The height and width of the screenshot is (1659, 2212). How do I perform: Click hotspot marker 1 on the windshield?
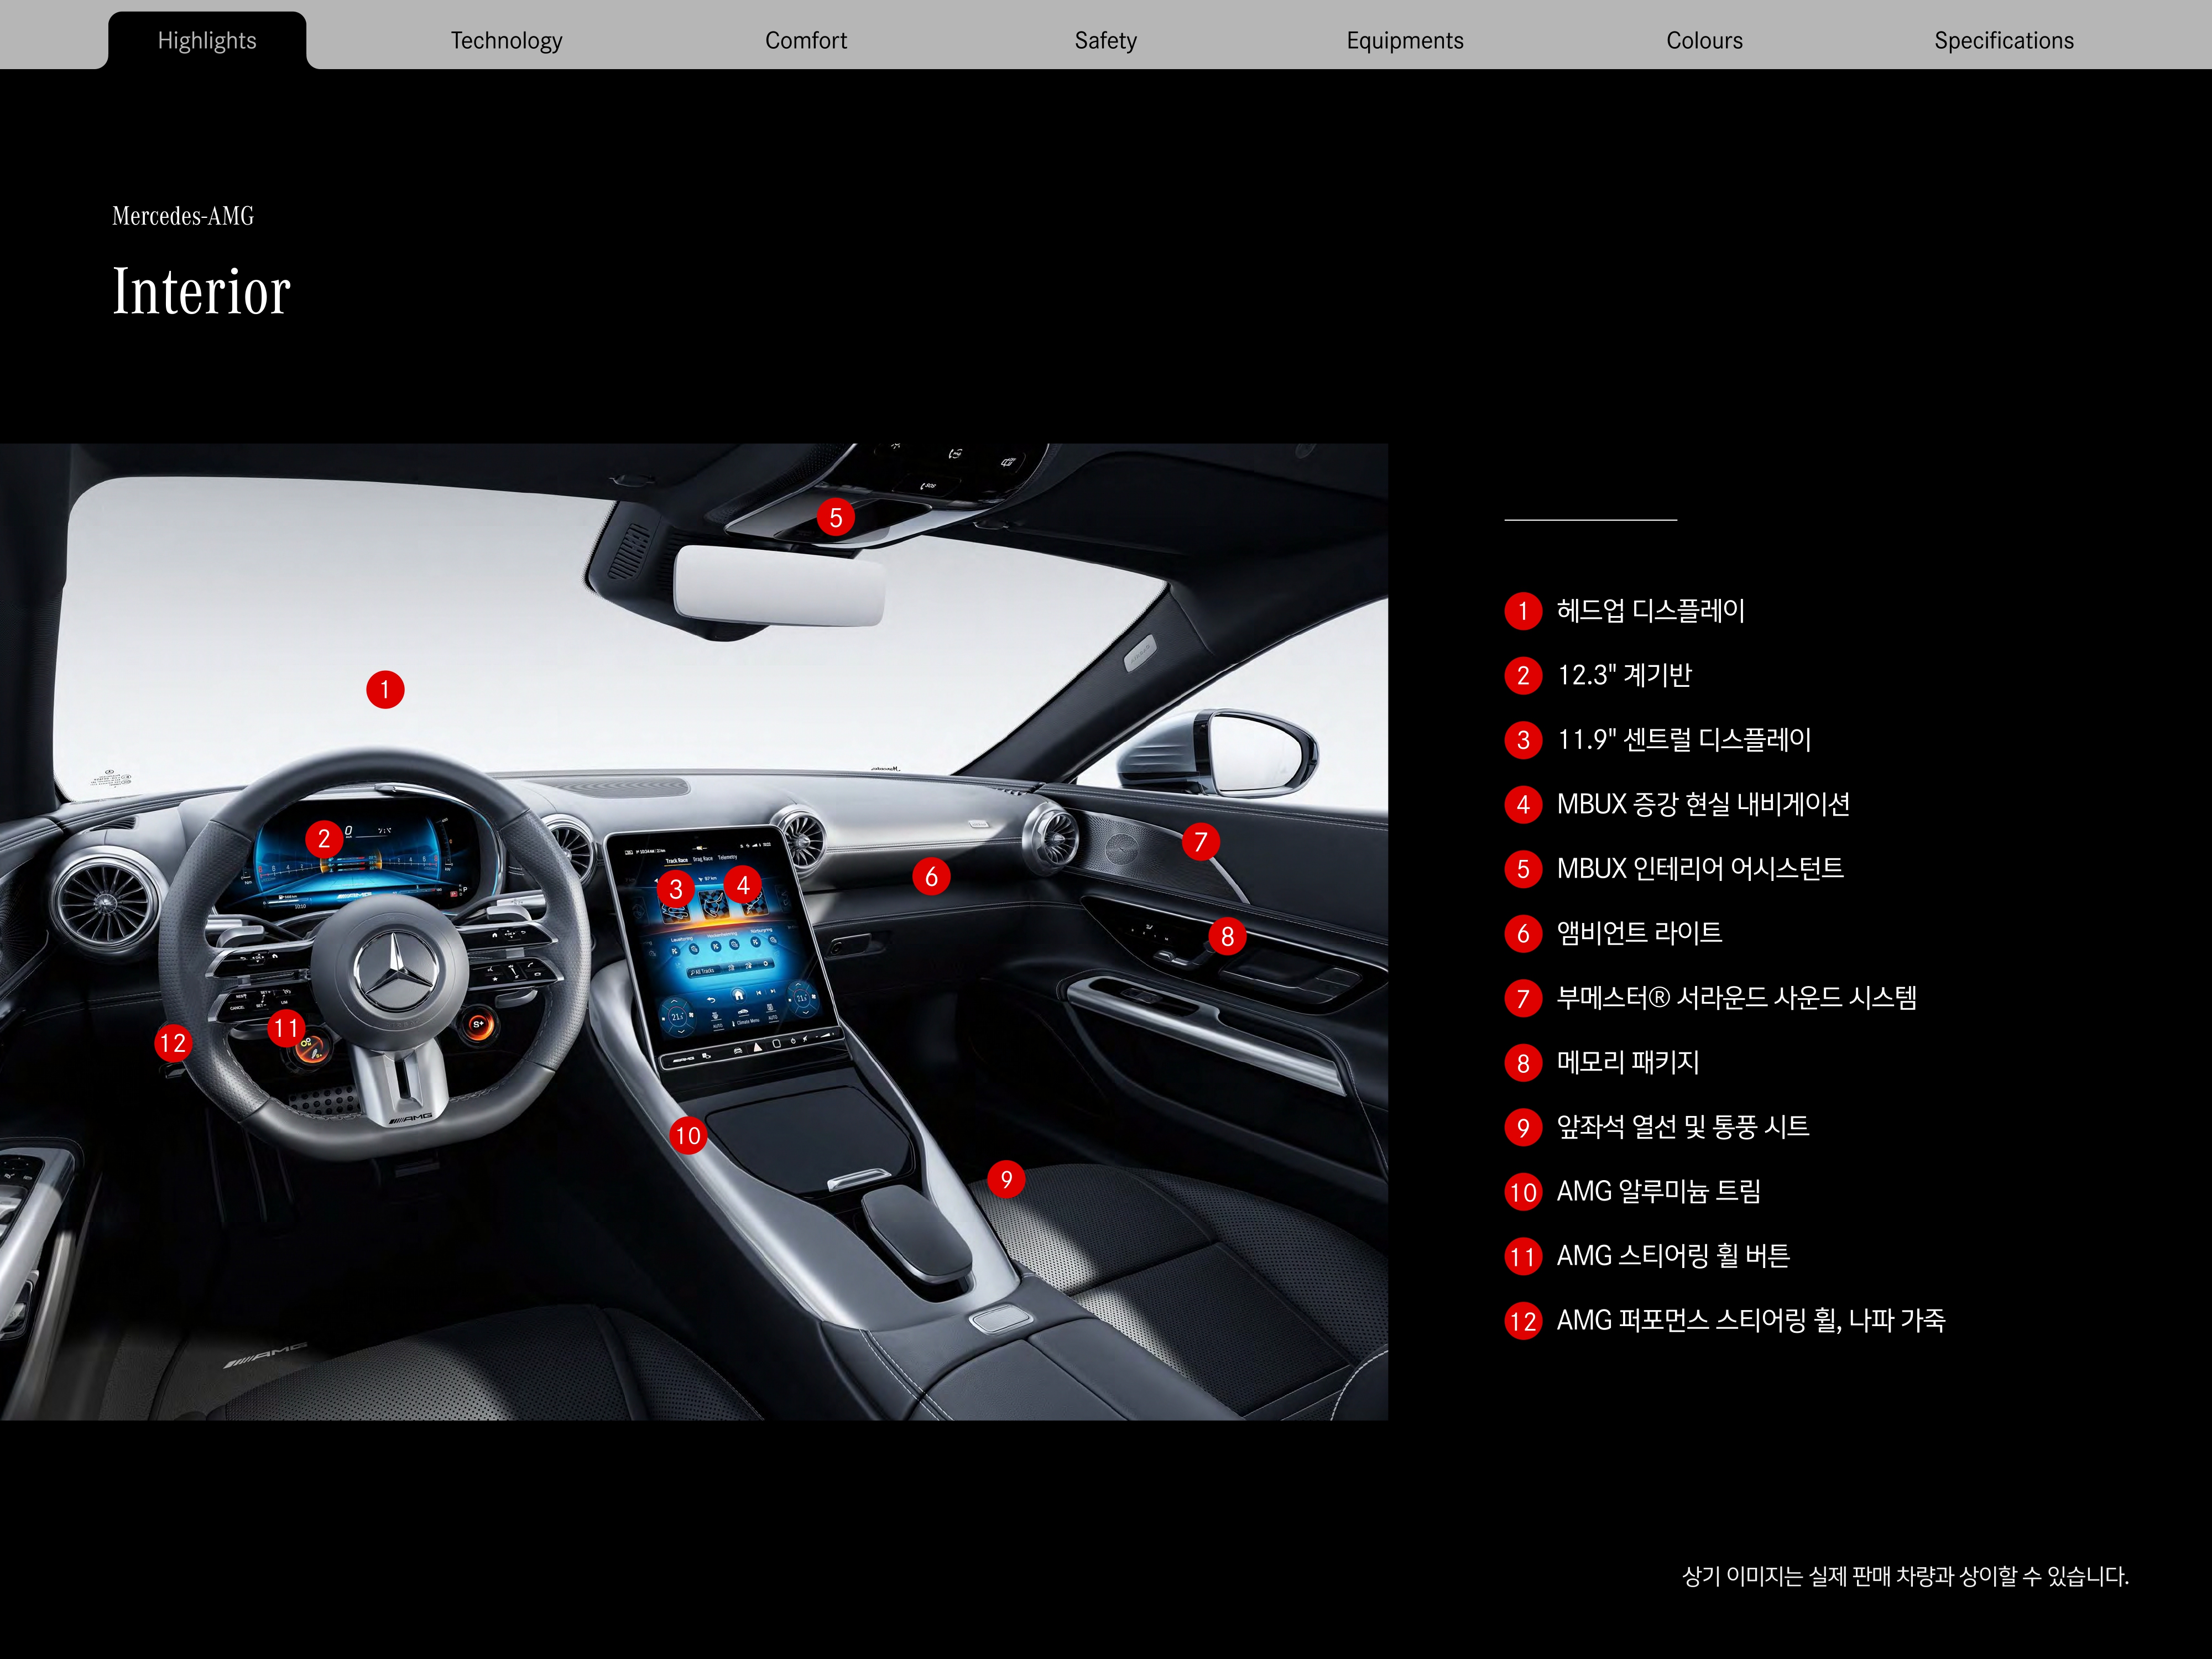click(x=385, y=689)
